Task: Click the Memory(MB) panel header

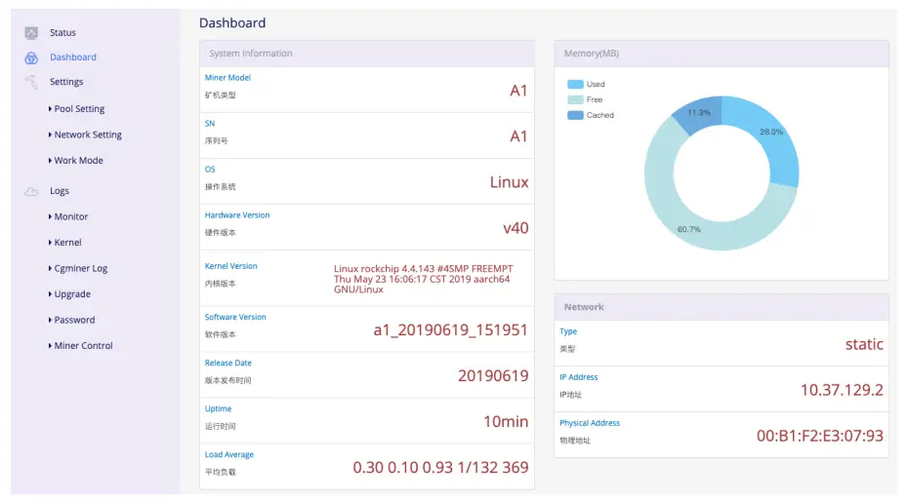Action: coord(721,54)
